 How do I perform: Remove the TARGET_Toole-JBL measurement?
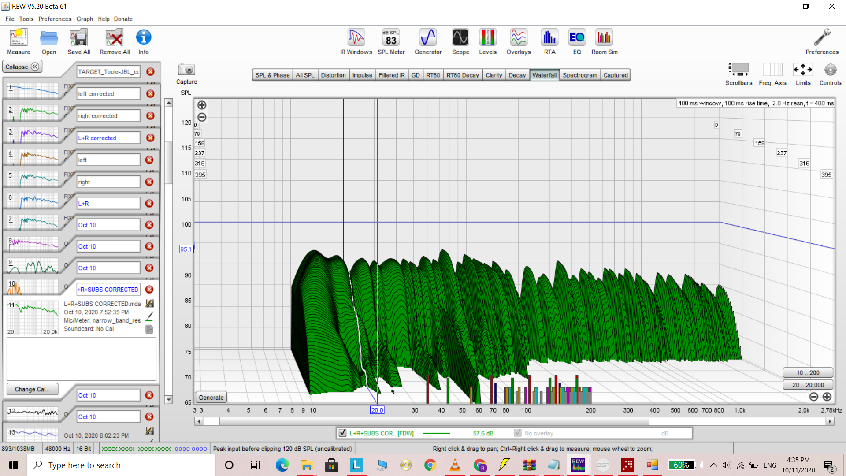(x=150, y=71)
